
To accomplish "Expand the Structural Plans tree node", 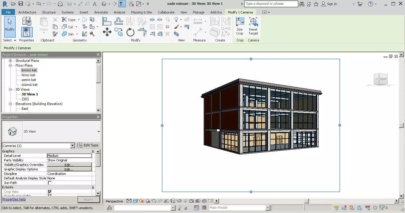I will click(10, 61).
